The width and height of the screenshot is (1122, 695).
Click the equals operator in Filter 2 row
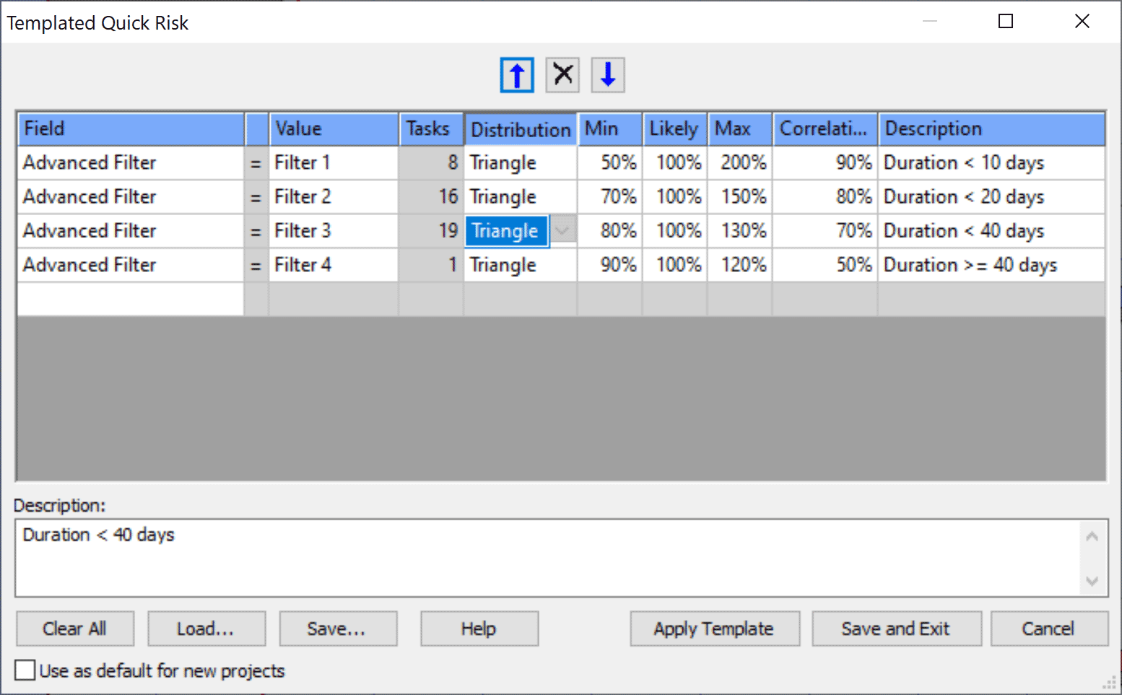point(256,197)
